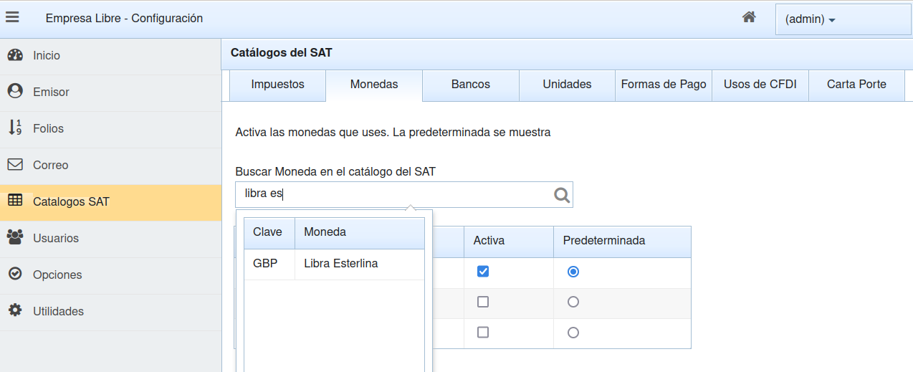Viewport: 913px width, 372px height.
Task: Click the Usuarios group icon
Action: pyautogui.click(x=15, y=238)
